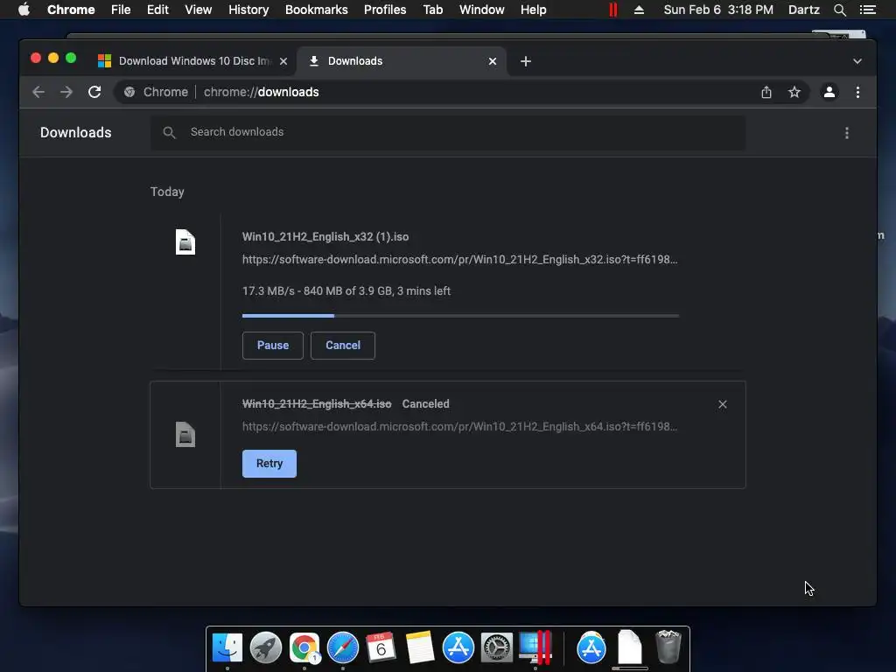The height and width of the screenshot is (672, 896).
Task: Open the Window menu
Action: [482, 10]
